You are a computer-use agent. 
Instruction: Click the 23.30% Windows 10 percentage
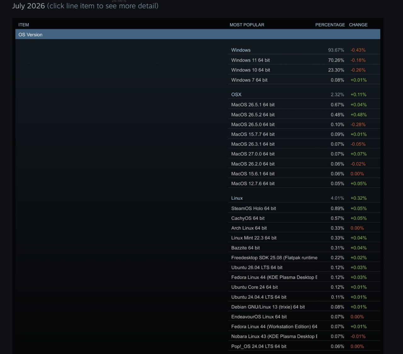click(x=336, y=70)
